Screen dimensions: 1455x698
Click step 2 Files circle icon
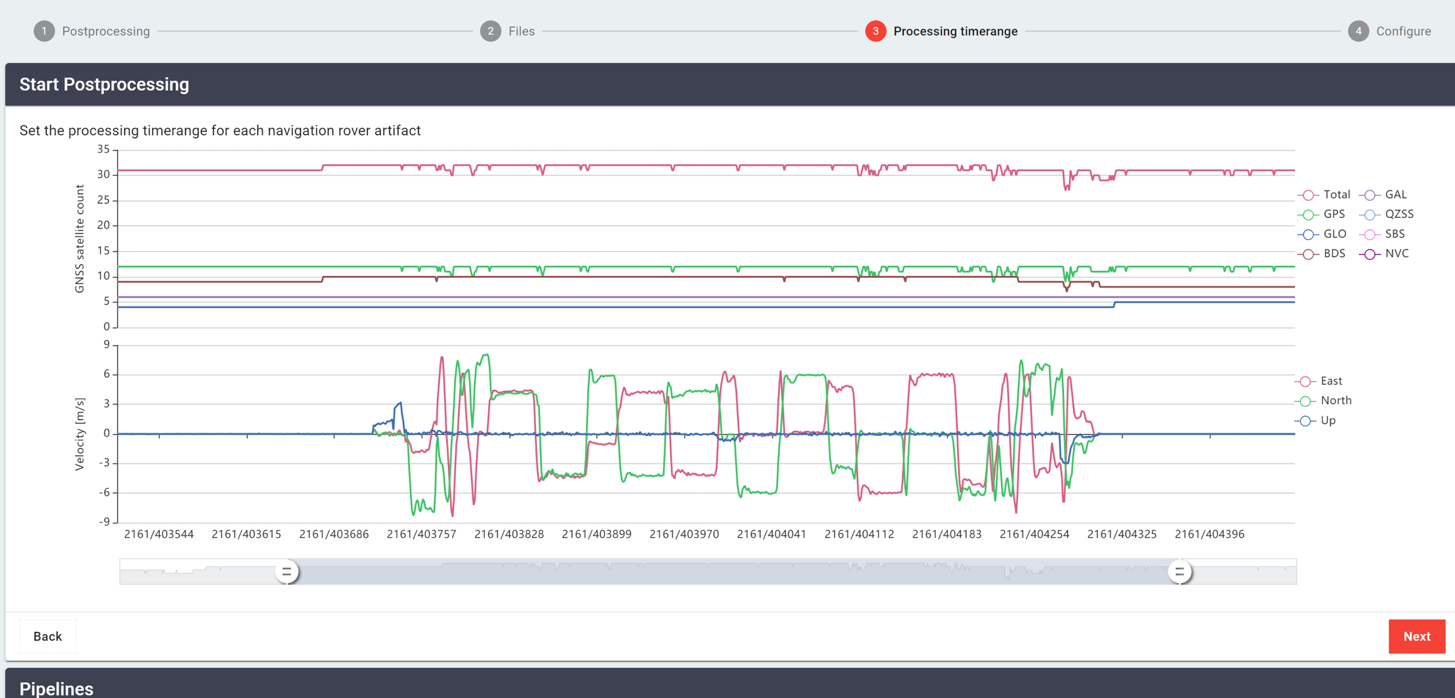491,31
